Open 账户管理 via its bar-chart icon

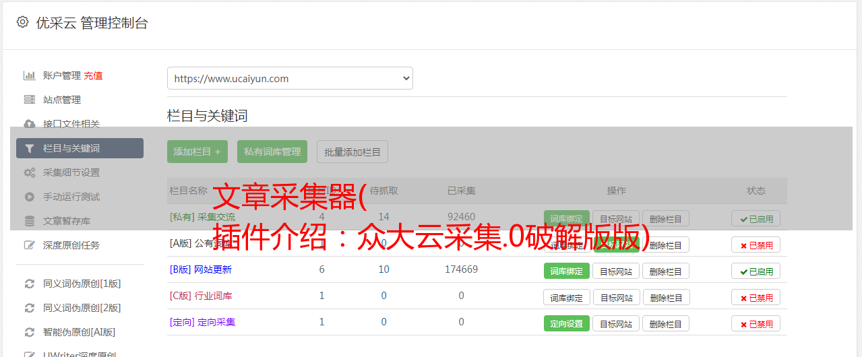click(29, 75)
